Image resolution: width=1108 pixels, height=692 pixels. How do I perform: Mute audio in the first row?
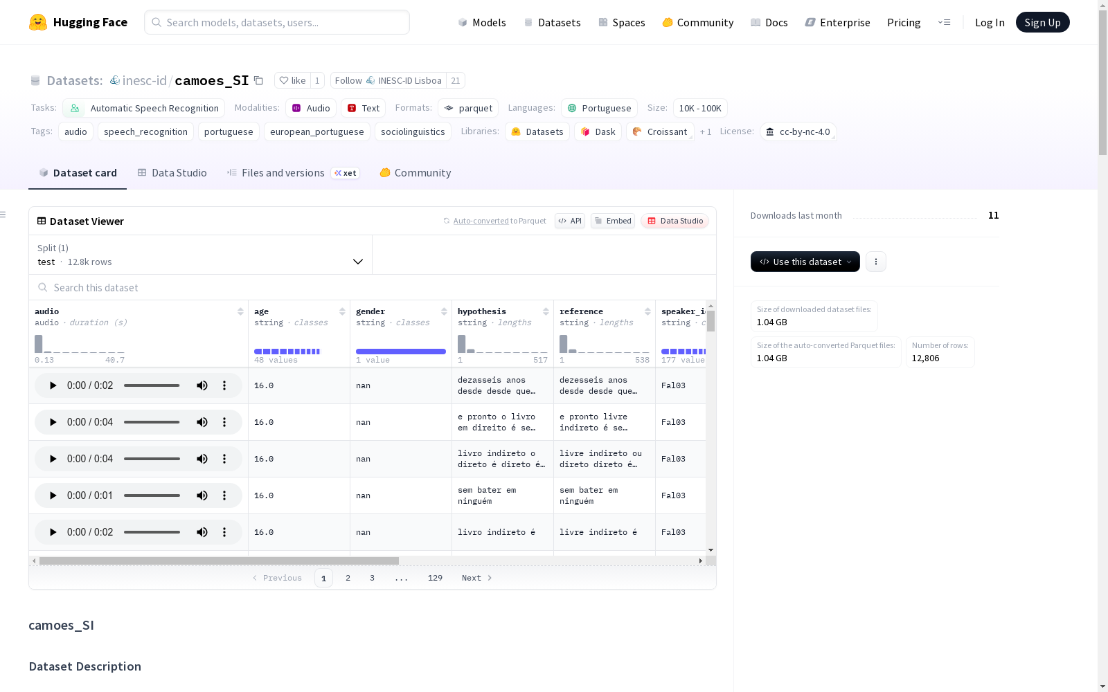click(202, 385)
